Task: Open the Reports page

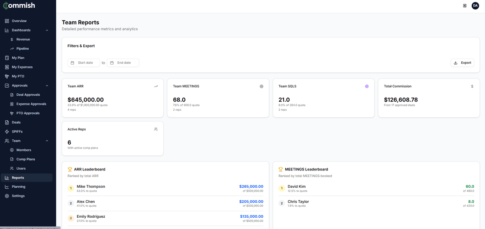Action: pos(26,178)
